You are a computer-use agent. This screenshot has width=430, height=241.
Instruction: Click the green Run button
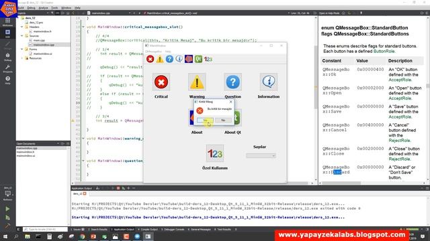tap(7, 209)
